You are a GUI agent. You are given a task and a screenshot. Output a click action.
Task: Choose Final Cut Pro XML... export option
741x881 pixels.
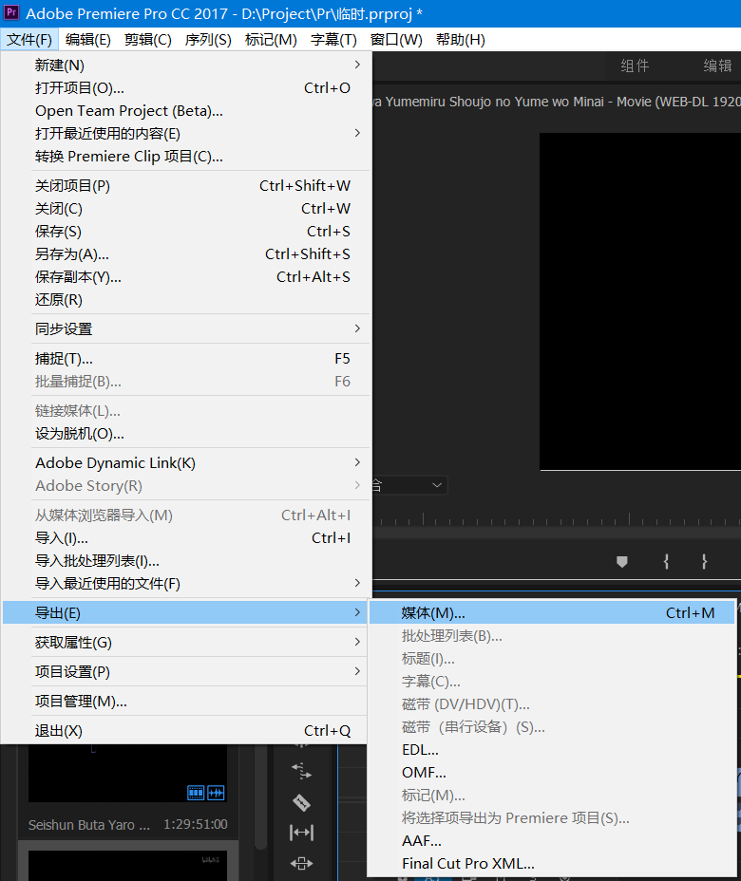pos(552,864)
